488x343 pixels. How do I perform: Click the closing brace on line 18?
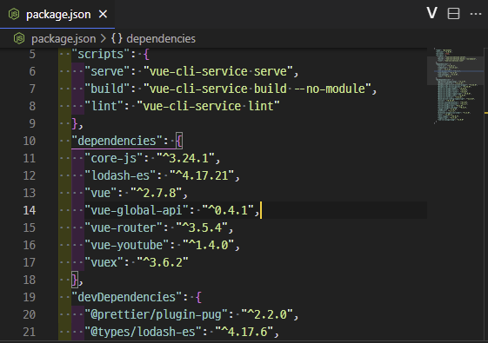pos(75,280)
